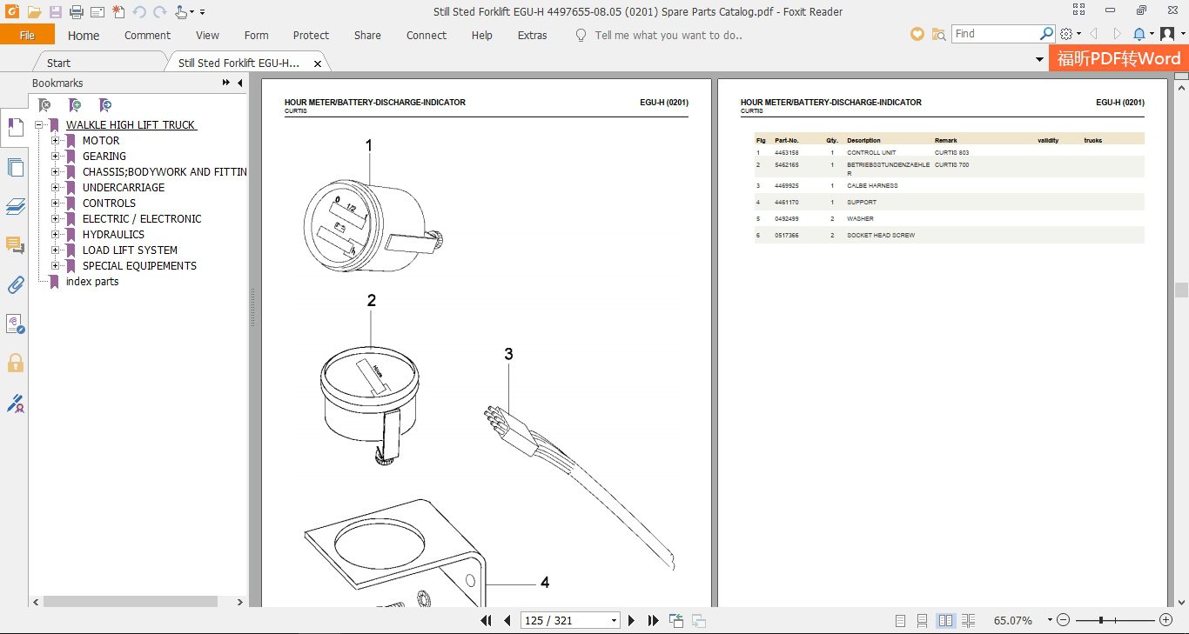Collapse the Bookmarks panel with left arrow
Image resolution: width=1189 pixels, height=634 pixels.
click(x=240, y=83)
